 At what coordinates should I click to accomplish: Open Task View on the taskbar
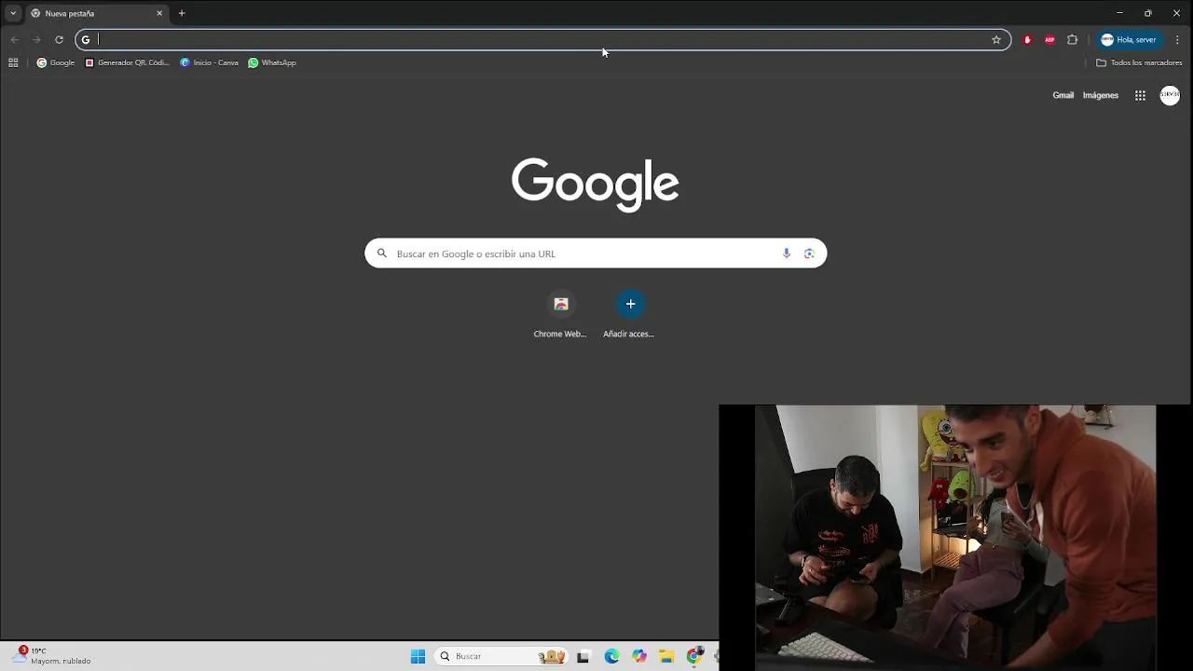[583, 656]
